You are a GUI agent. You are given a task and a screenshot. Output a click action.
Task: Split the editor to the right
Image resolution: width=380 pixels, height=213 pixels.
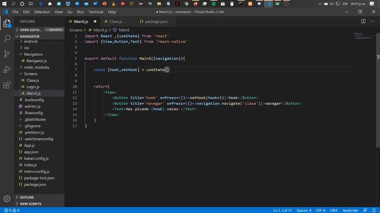(363, 21)
